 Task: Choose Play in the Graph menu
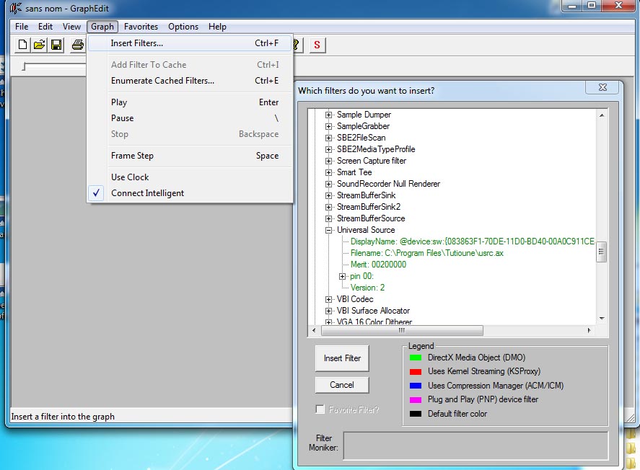190,102
